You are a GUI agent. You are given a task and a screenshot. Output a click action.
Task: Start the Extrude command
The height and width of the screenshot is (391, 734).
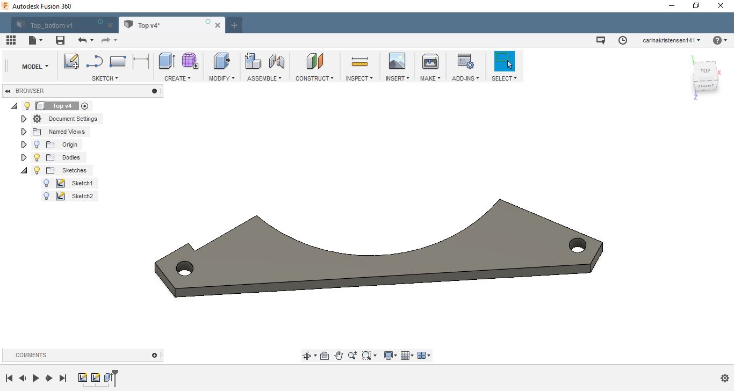(x=167, y=61)
